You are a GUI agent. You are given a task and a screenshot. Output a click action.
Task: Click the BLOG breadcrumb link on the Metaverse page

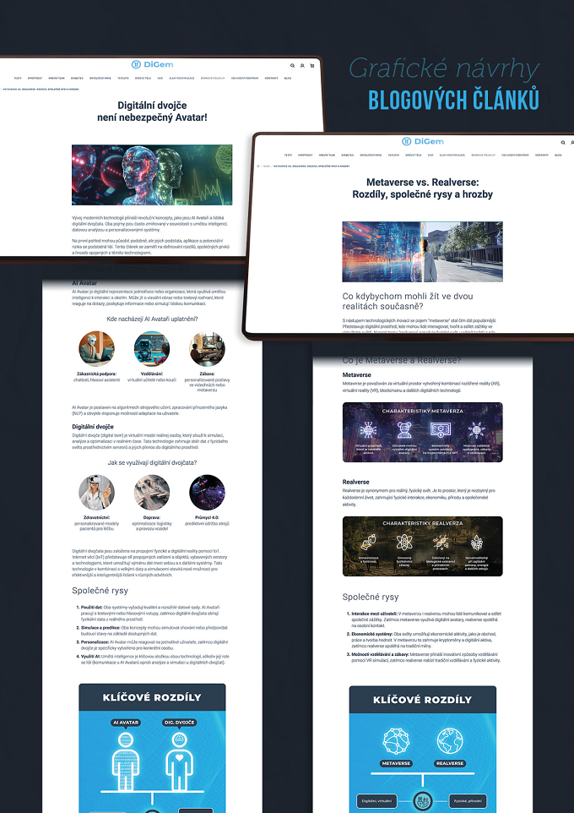pos(266,166)
